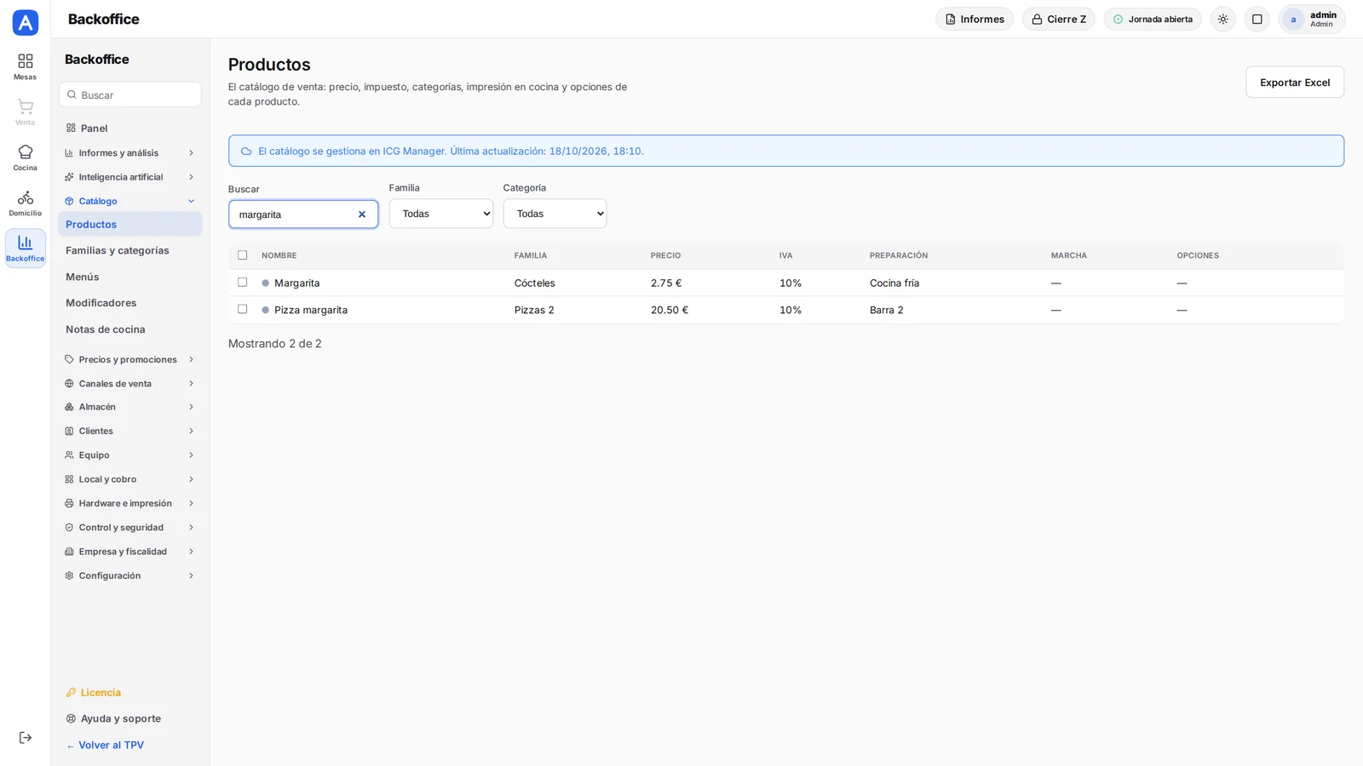Click the Licencia key icon link

[x=94, y=693]
